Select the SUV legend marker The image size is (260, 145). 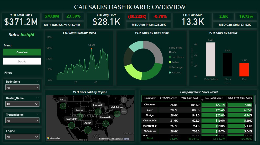coord(170,52)
